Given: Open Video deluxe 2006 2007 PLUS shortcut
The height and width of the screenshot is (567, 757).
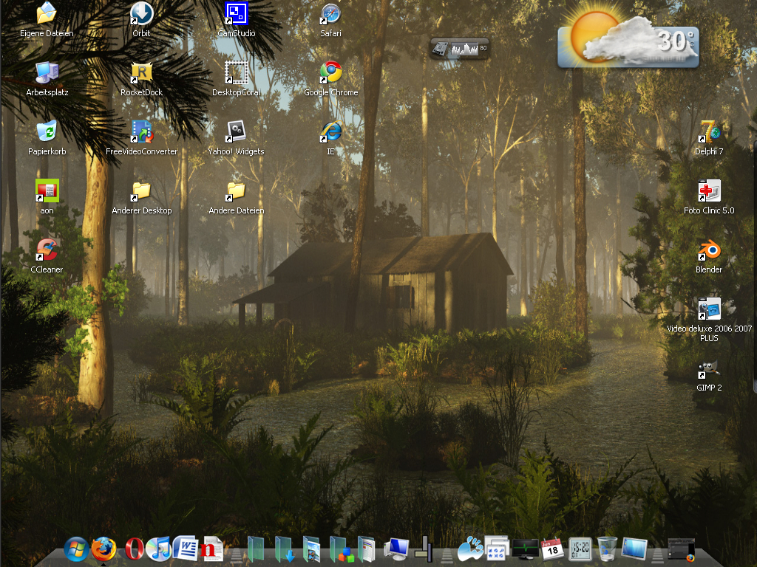Looking at the screenshot, I should [x=709, y=309].
